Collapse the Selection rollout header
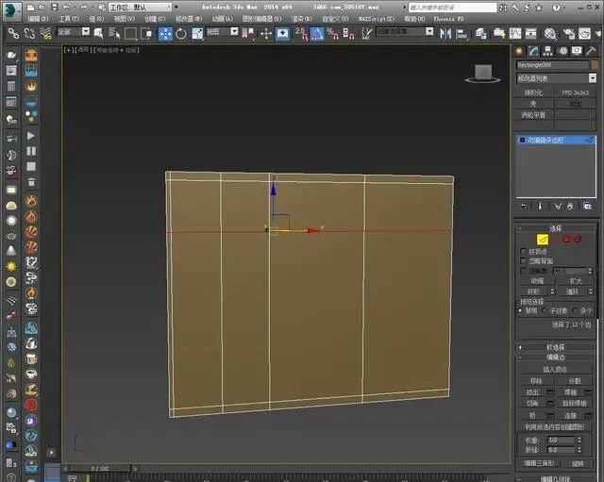The height and width of the screenshot is (482, 604). tap(556, 228)
